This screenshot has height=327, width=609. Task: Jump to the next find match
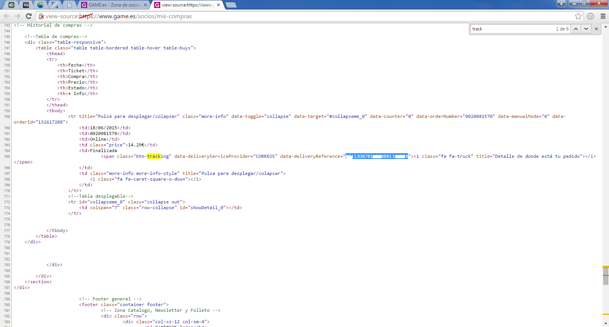(586, 29)
